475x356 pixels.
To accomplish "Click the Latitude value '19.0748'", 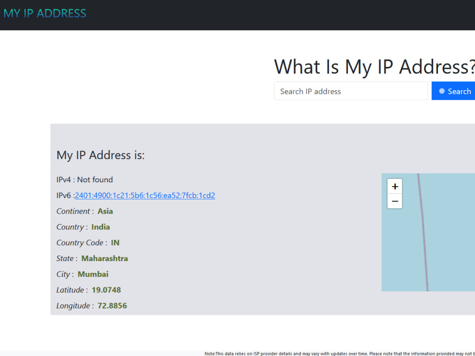I will (x=106, y=290).
